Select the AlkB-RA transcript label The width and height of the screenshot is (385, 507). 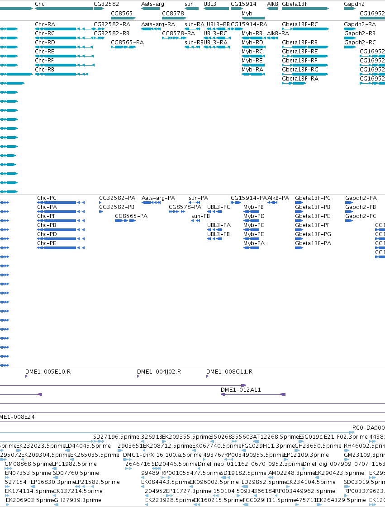point(278,33)
